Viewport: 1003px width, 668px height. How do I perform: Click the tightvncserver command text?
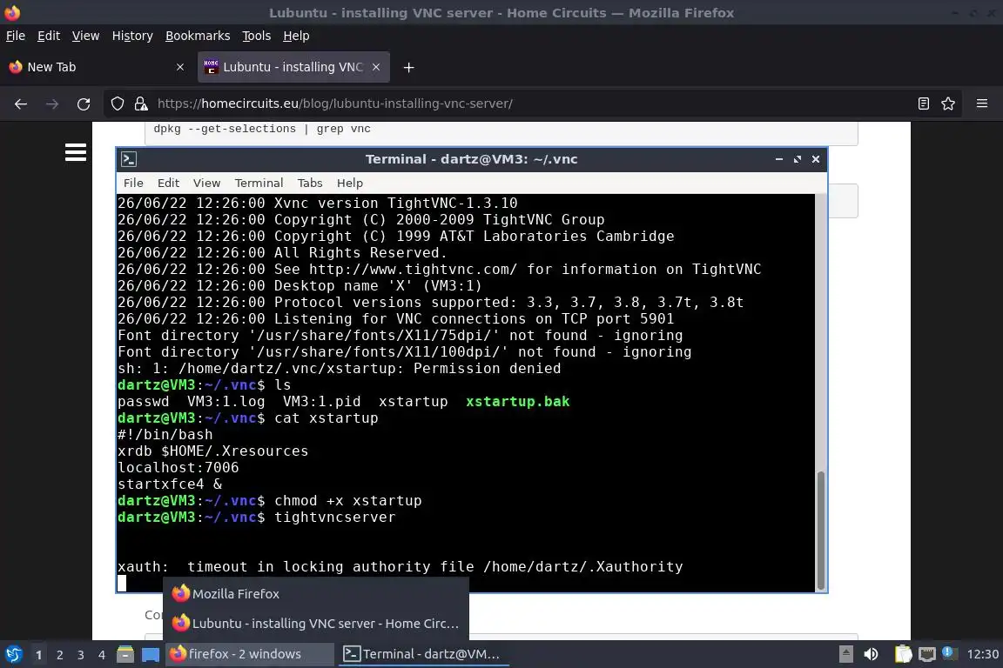334,518
